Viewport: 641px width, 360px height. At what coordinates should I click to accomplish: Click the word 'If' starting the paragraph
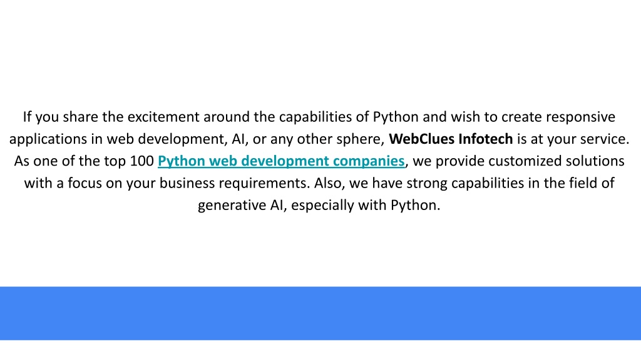tap(27, 117)
